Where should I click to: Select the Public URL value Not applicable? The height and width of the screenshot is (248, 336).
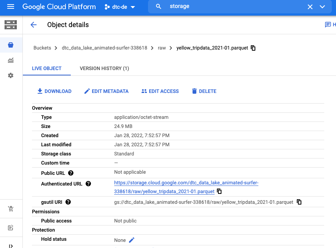click(130, 172)
